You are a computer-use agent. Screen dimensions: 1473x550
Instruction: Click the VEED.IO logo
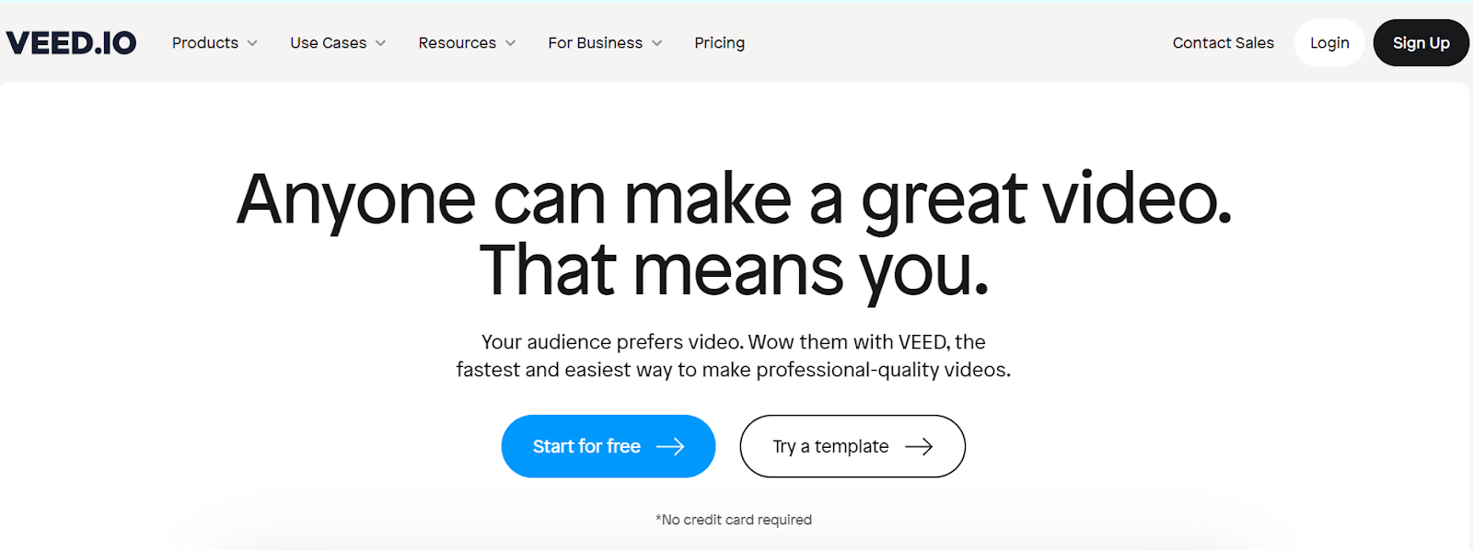point(71,42)
